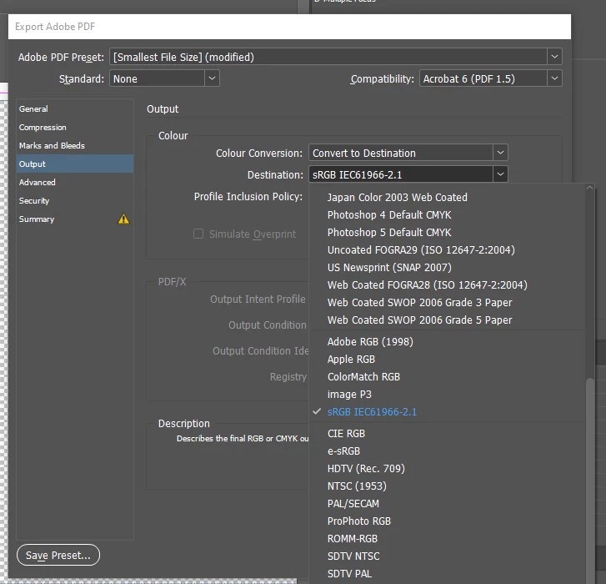The image size is (606, 584).
Task: Choose Uncoated FOGRA29 profile
Action: [447, 249]
